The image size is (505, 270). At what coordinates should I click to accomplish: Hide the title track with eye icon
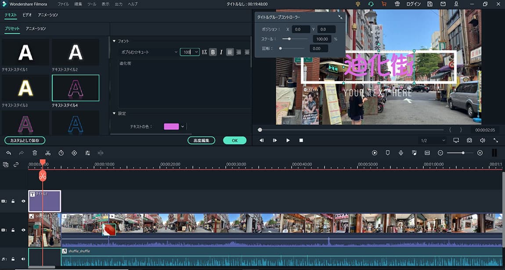[24, 201]
